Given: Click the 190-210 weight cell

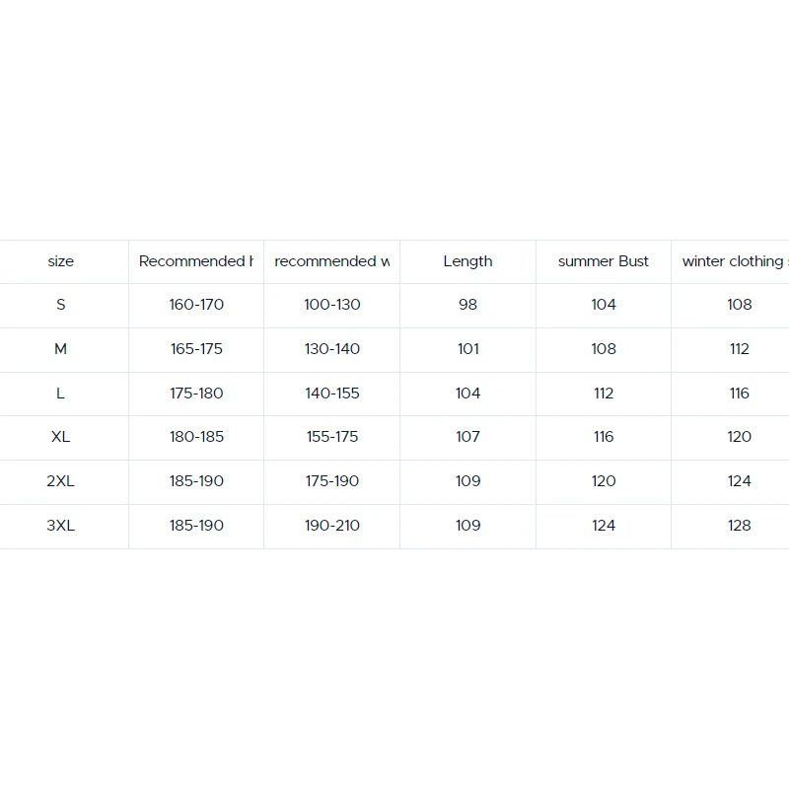Looking at the screenshot, I should pyautogui.click(x=332, y=526).
